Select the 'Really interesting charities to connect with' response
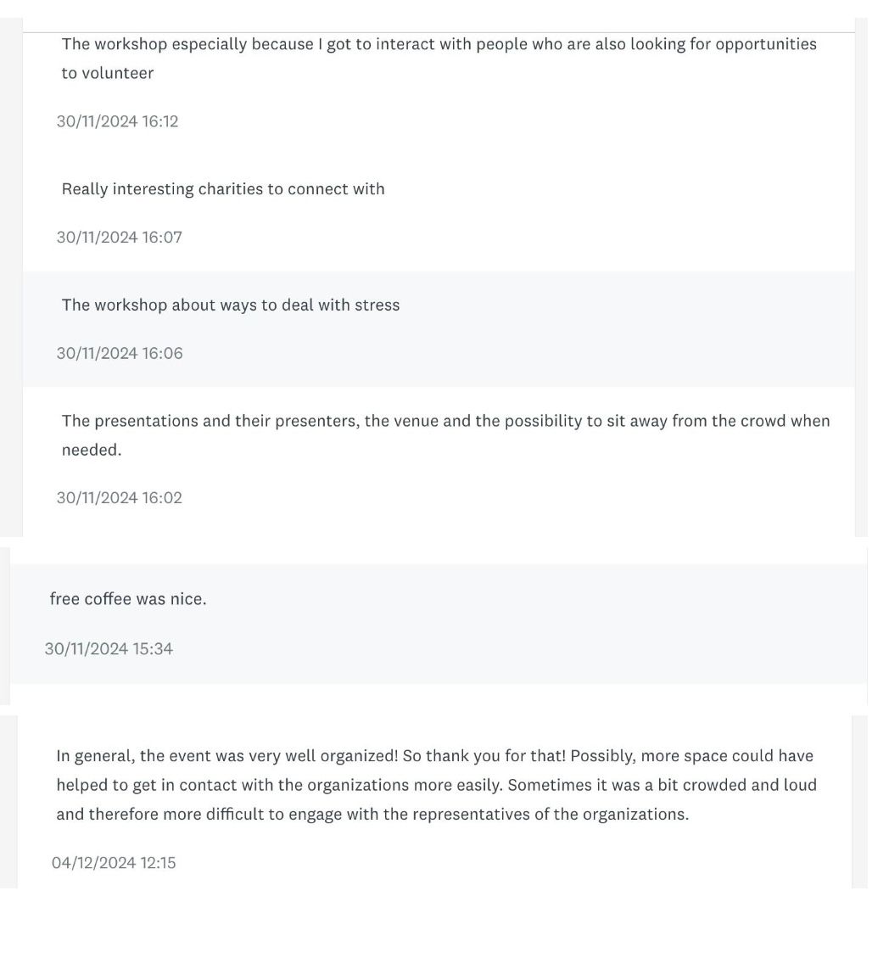Viewport: 889px width, 958px height. 223,189
